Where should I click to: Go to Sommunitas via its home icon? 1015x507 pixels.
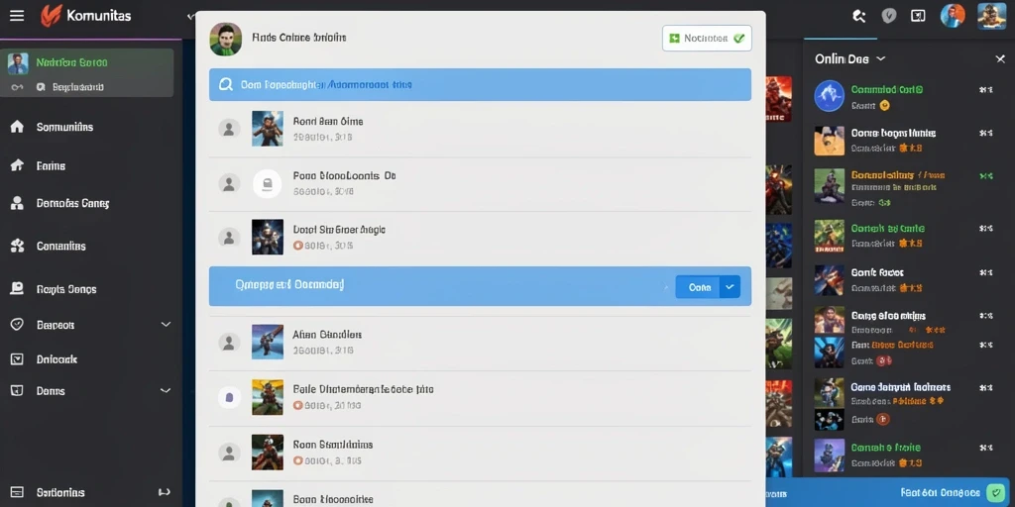[x=18, y=127]
